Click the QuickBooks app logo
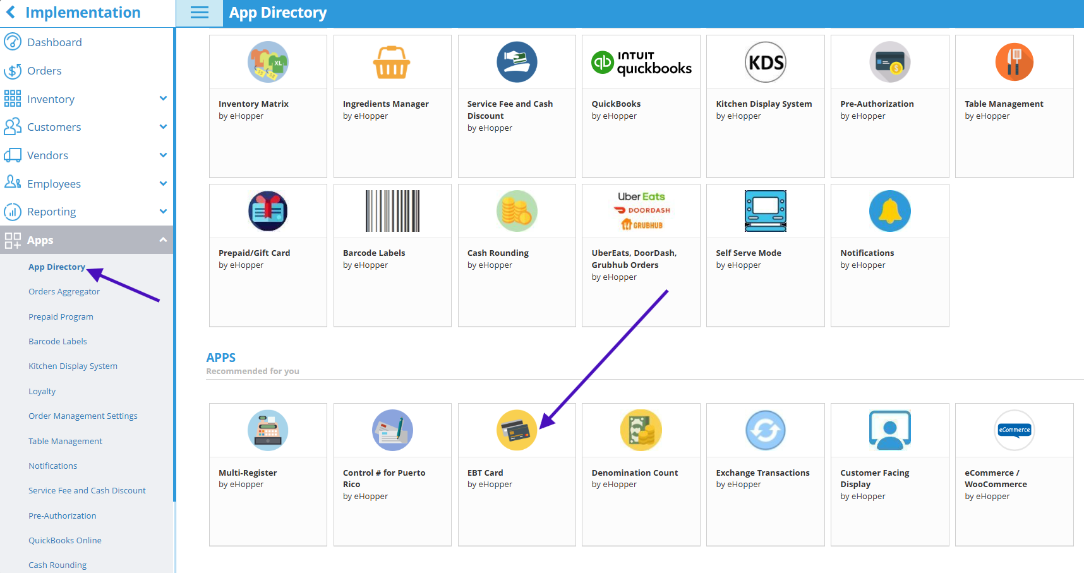The height and width of the screenshot is (573, 1084). [641, 63]
